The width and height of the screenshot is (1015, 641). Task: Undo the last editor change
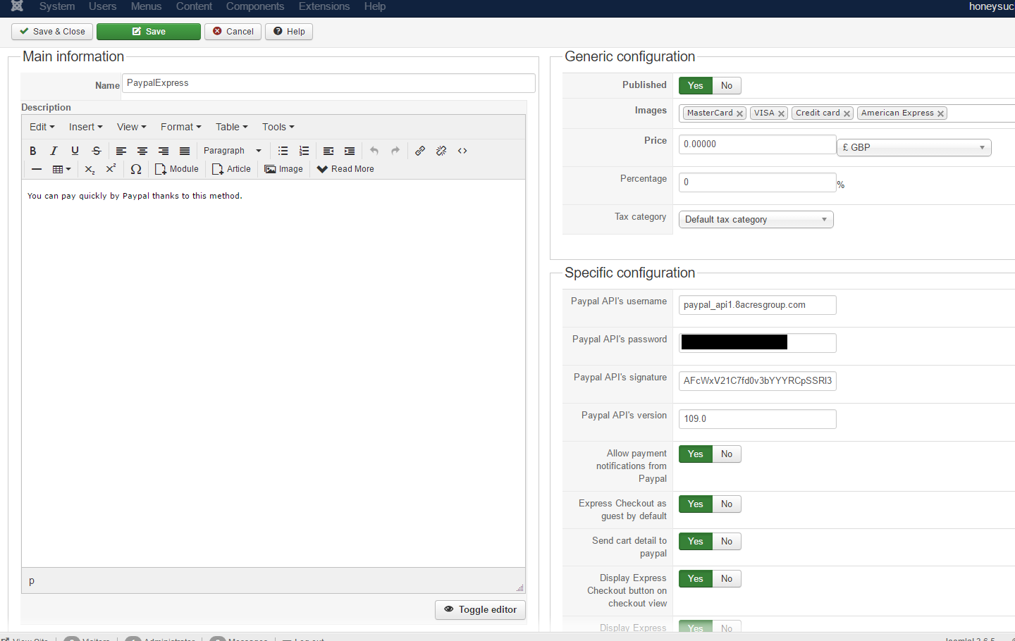[374, 151]
